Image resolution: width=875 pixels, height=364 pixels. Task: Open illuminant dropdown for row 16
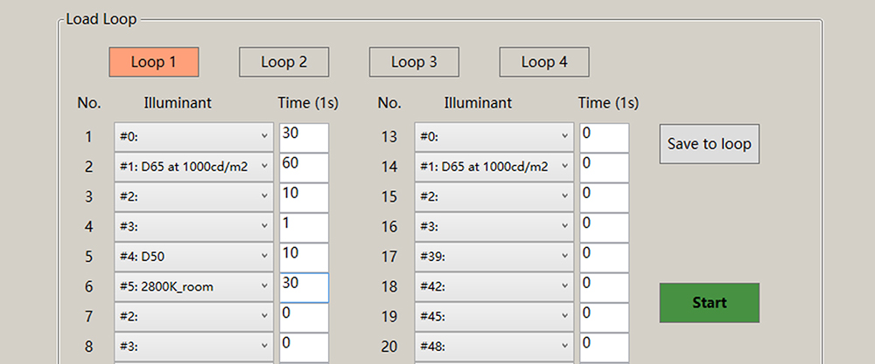tap(494, 227)
